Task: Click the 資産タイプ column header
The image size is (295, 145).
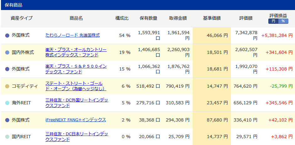Action: tap(21, 18)
